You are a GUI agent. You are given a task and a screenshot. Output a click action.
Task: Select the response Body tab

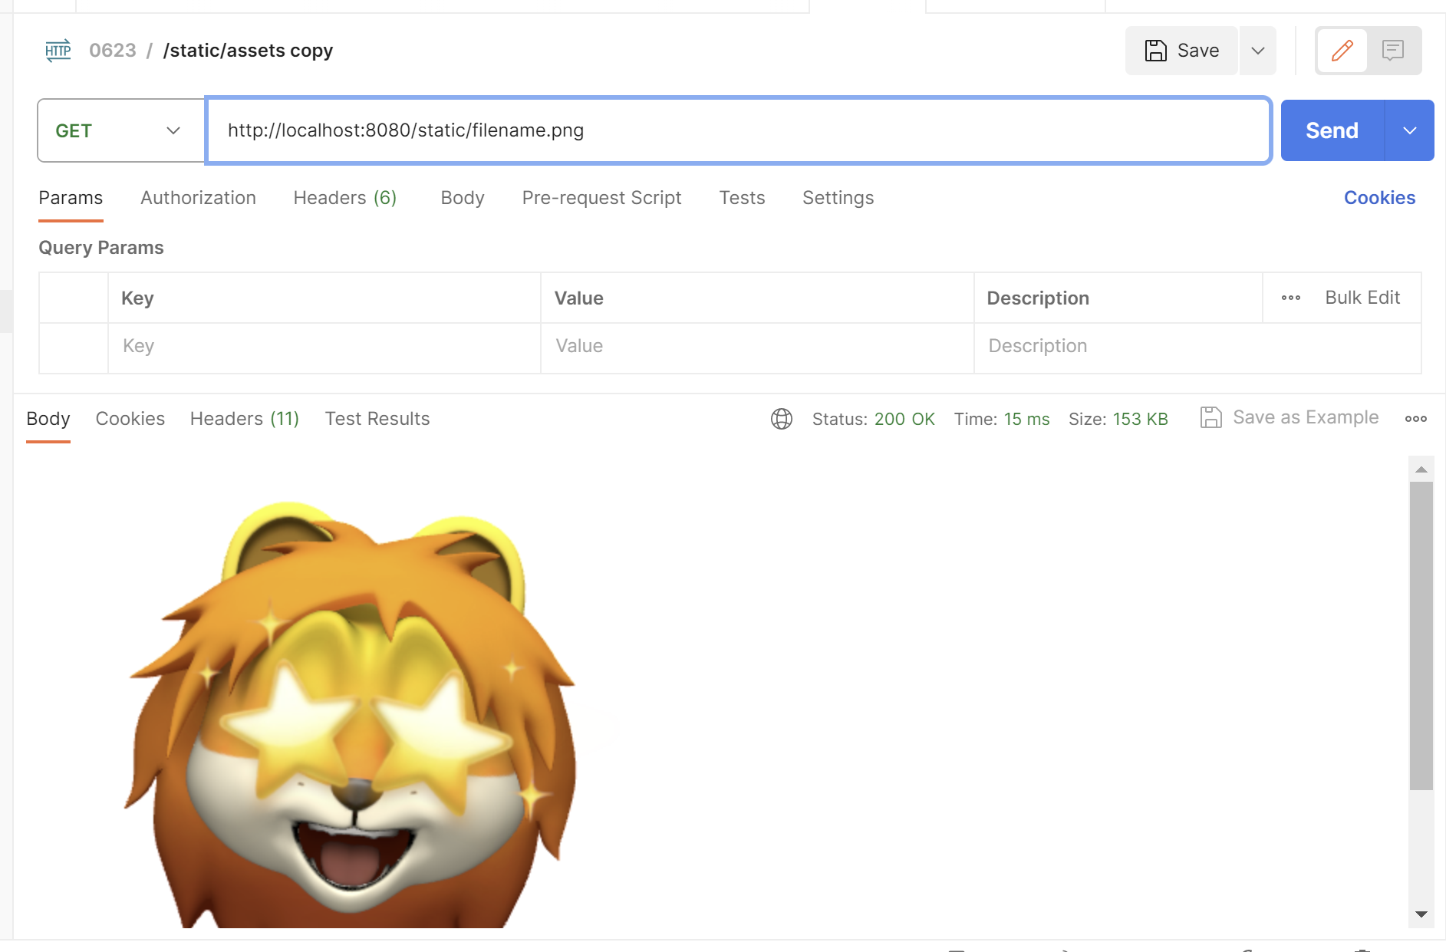pyautogui.click(x=48, y=419)
